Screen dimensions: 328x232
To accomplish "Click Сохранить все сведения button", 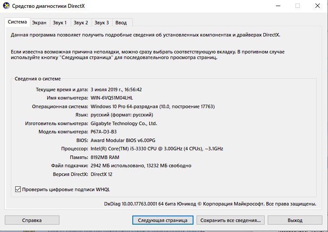I will [x=230, y=220].
